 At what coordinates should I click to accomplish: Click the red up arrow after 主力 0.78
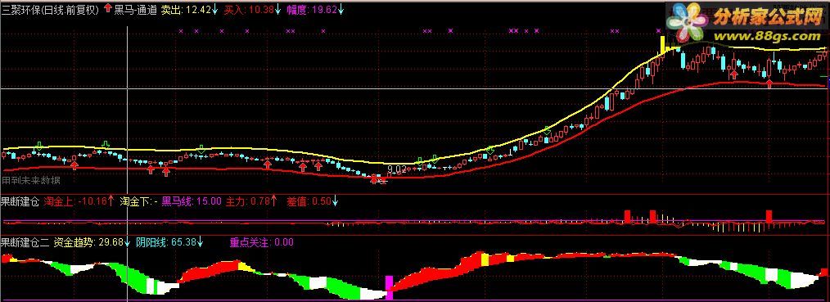(274, 201)
